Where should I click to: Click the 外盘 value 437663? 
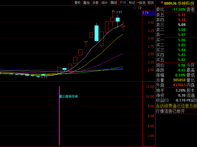(x=179, y=85)
